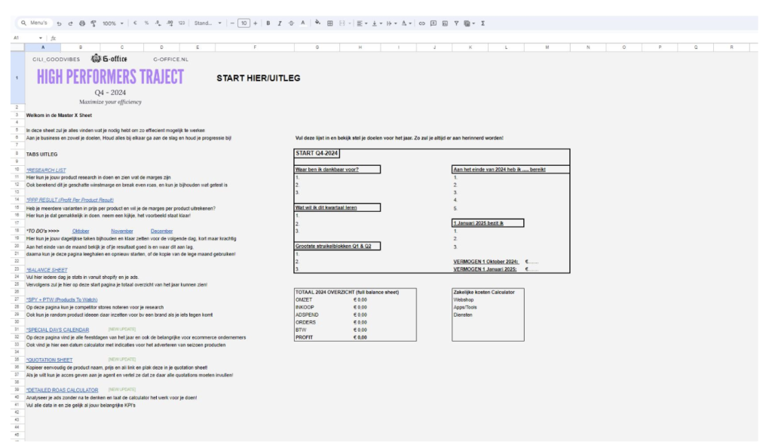Open the SPECIAL DAYS CALENDAR link
The image size is (772, 448).
coord(57,330)
